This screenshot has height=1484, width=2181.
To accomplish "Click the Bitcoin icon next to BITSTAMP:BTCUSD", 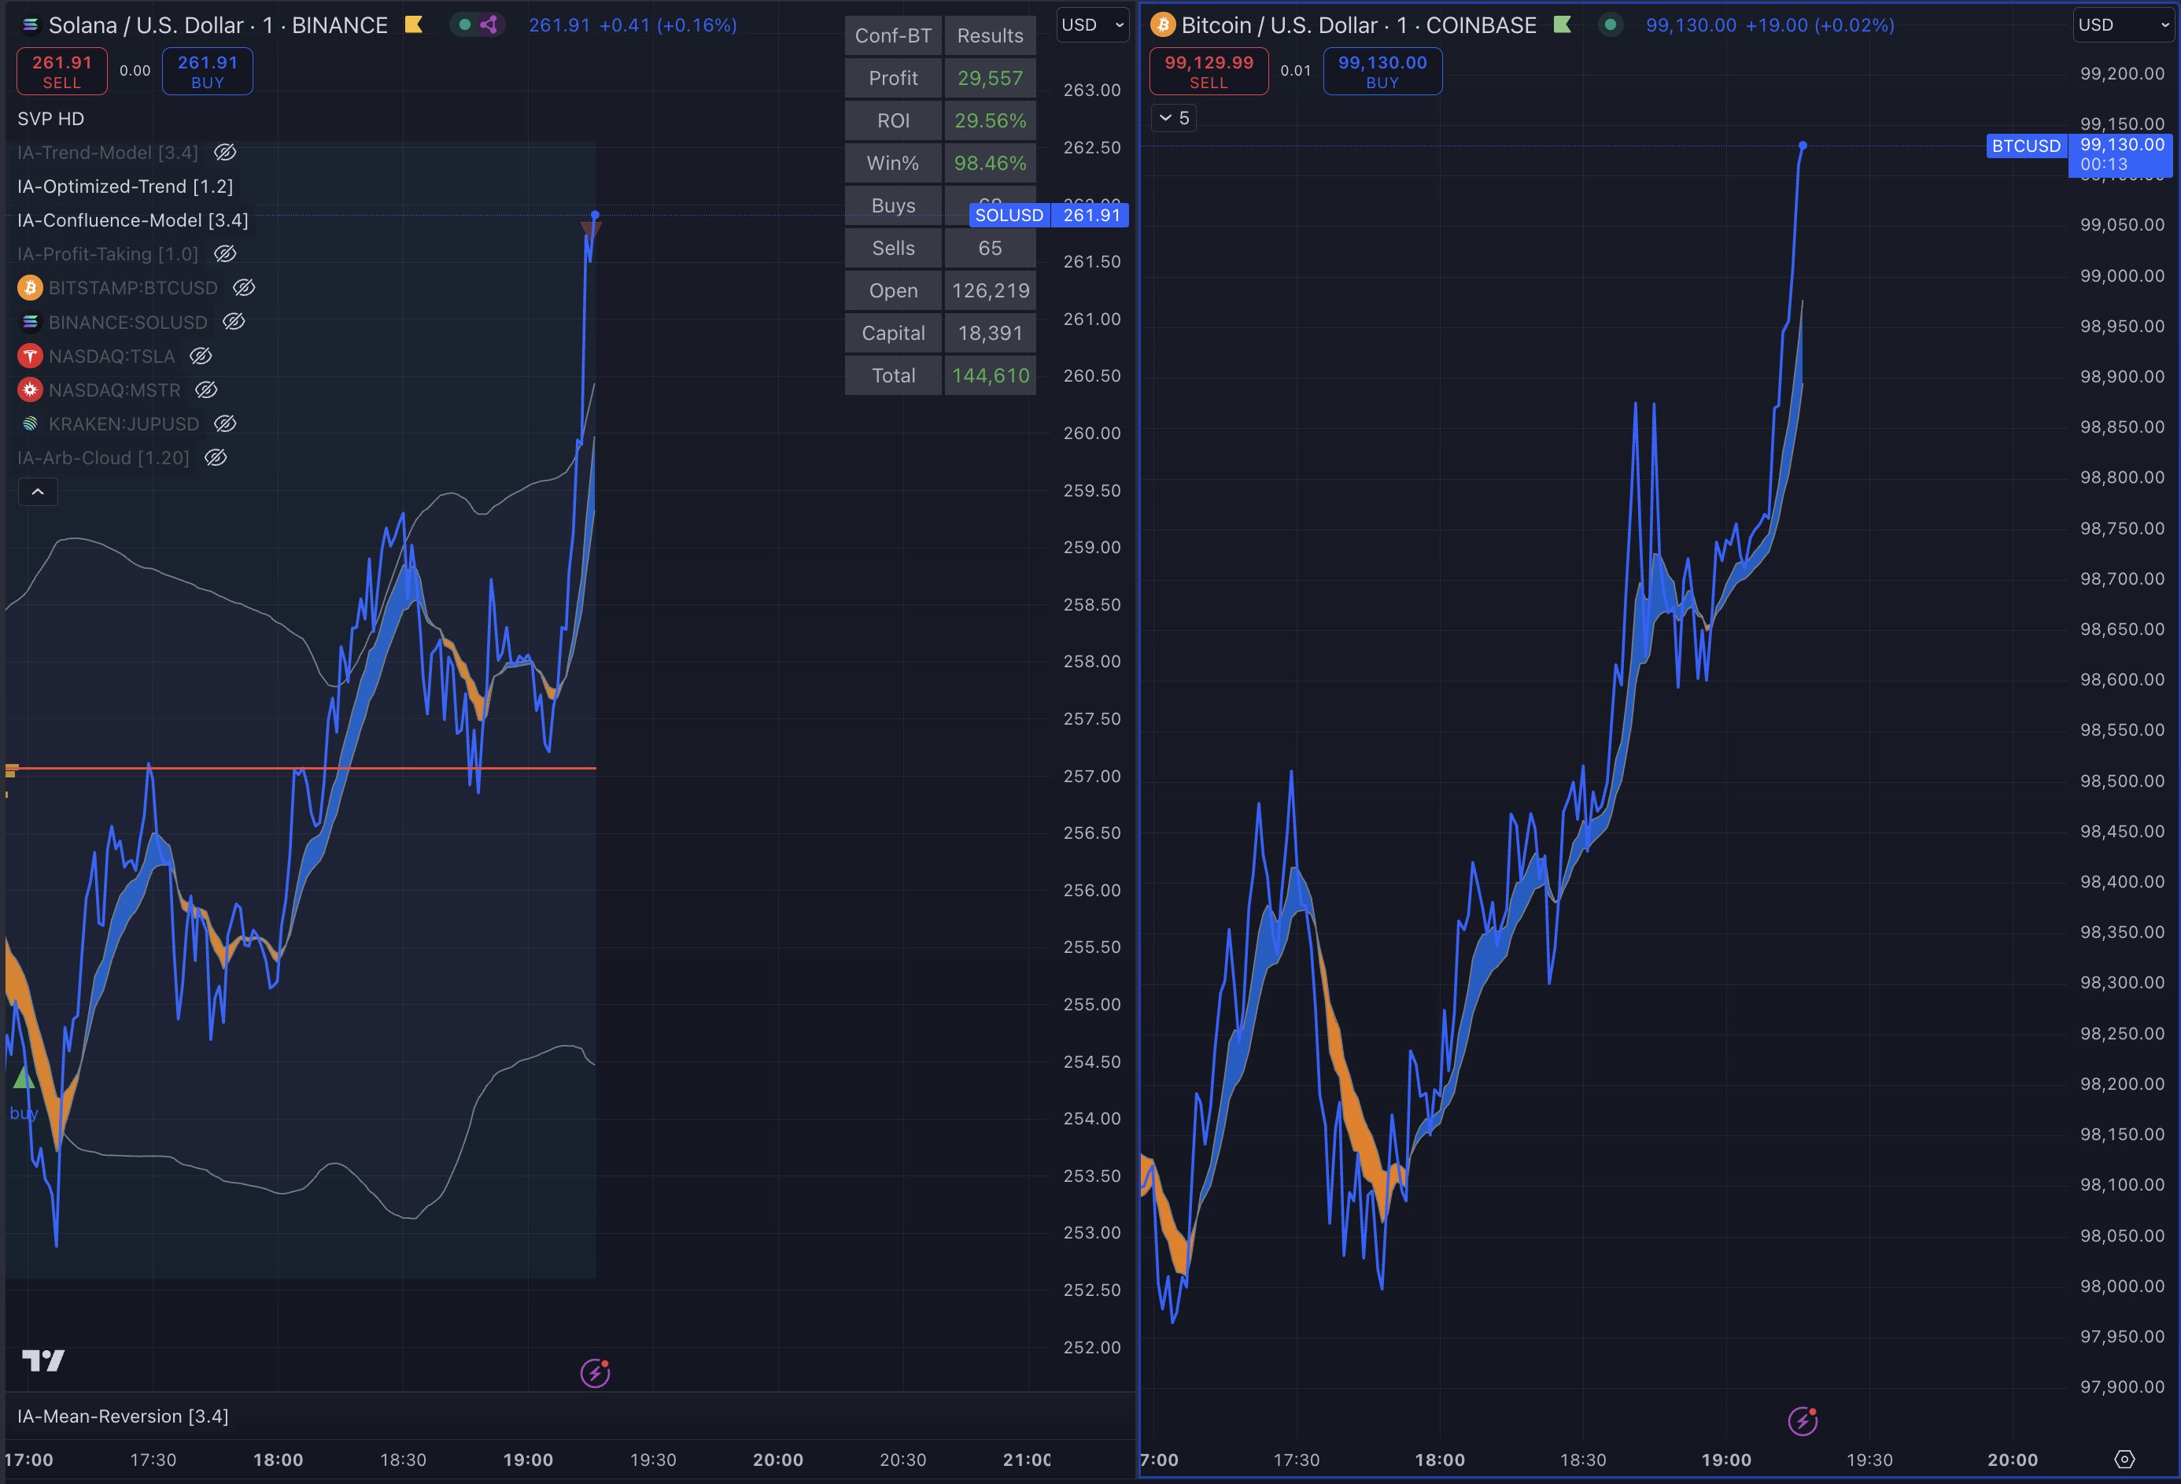I will coord(30,288).
